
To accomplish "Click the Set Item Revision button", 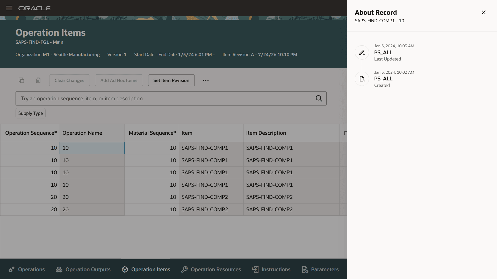I will pyautogui.click(x=171, y=80).
